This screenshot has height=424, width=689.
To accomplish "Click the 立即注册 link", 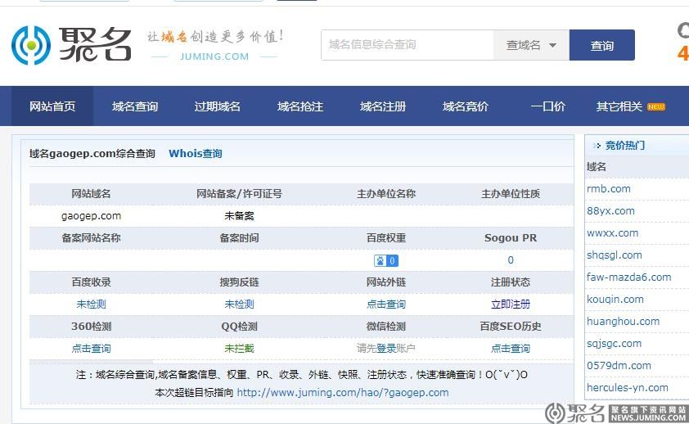I will [x=511, y=304].
